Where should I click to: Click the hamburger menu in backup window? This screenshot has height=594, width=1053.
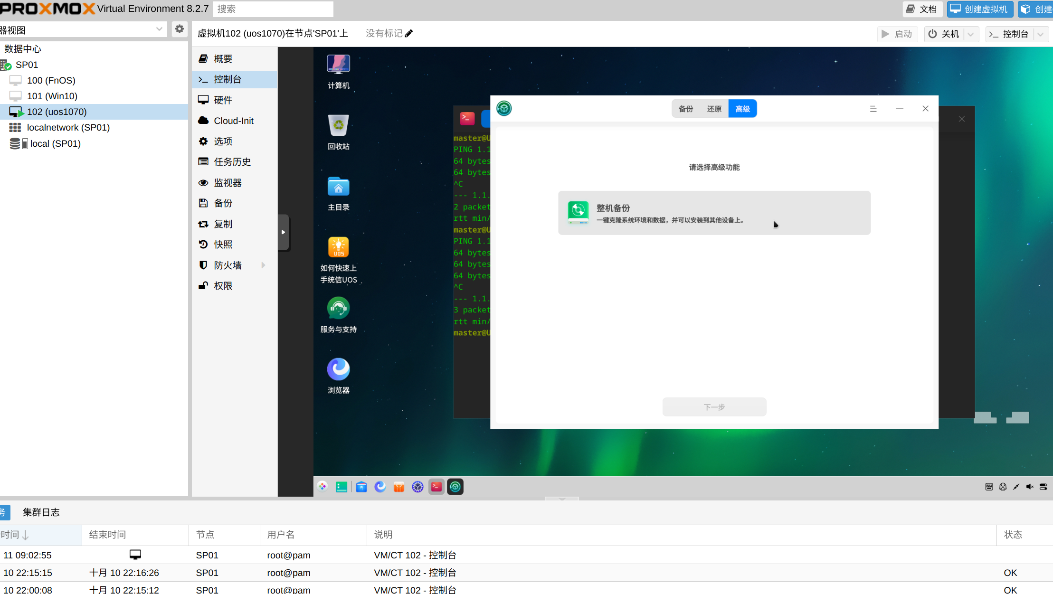pyautogui.click(x=873, y=109)
